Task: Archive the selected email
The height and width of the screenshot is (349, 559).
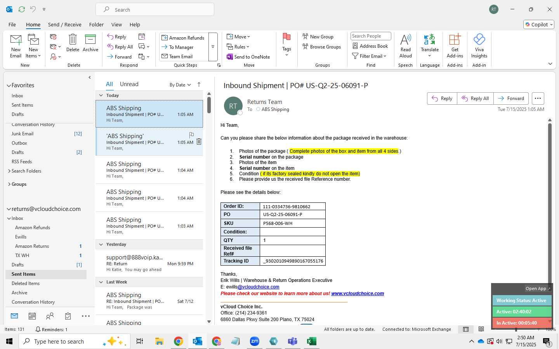Action: 90,43
